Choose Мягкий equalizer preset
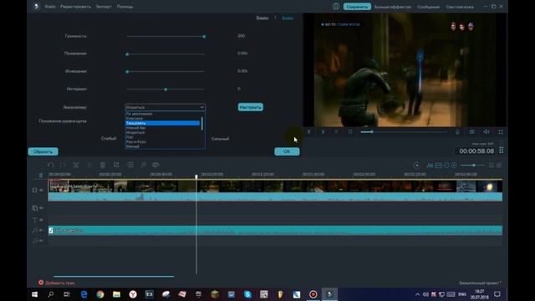535x301 pixels. (132, 146)
